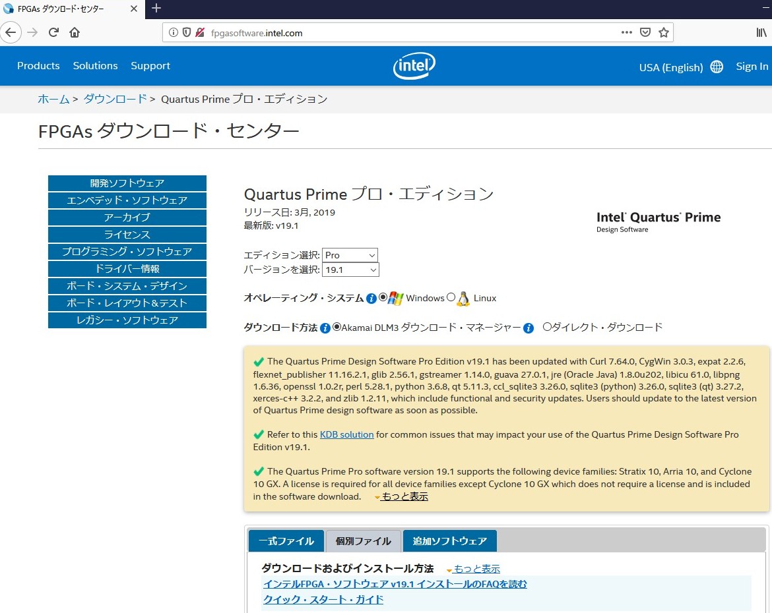Follow the ホーム breadcrumb link

(x=53, y=99)
